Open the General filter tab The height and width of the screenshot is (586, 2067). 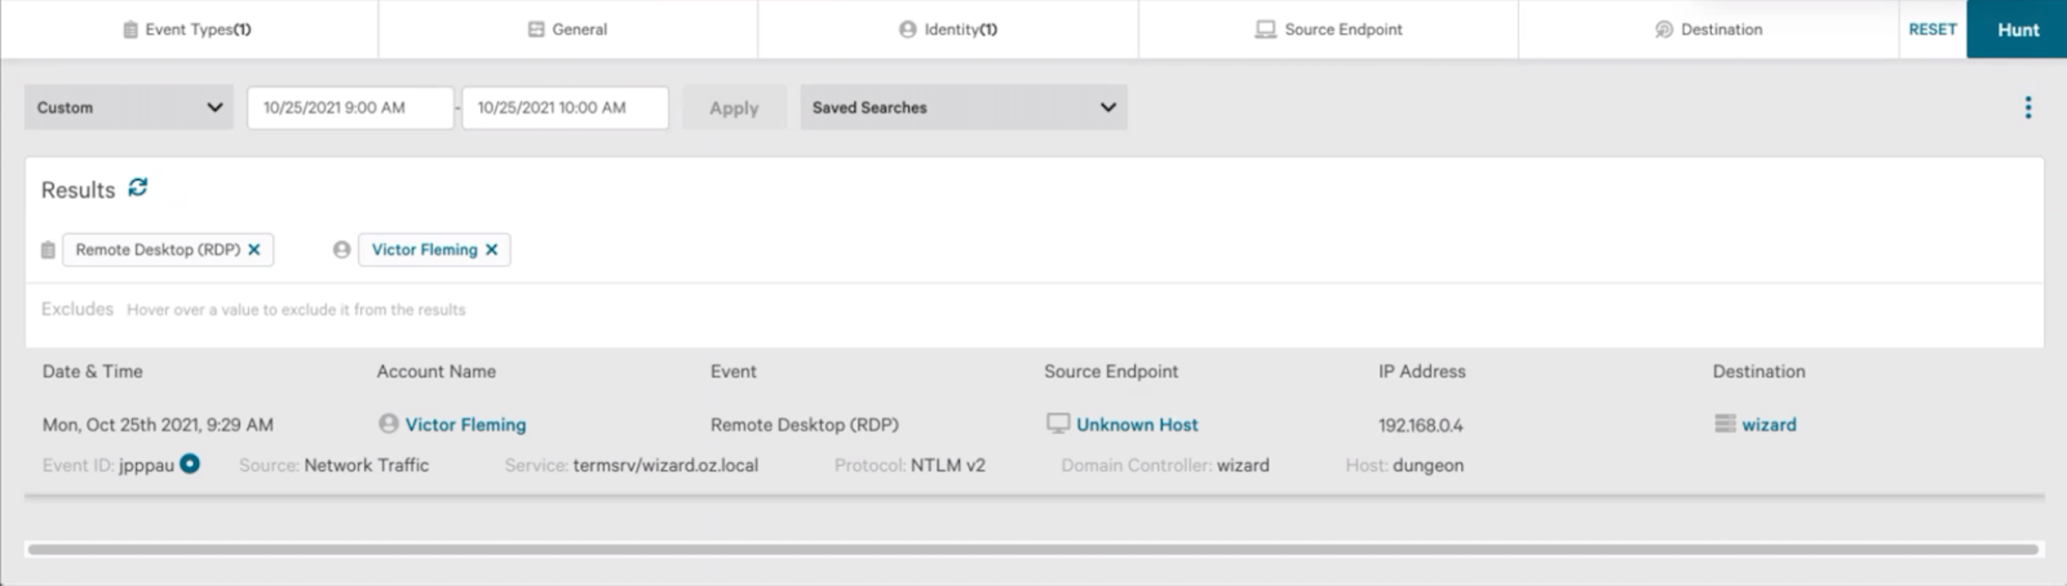coord(567,29)
